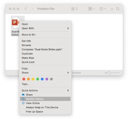Screen dimensions: 128x119
Task: Apply the red tag color
Action: (24, 79)
